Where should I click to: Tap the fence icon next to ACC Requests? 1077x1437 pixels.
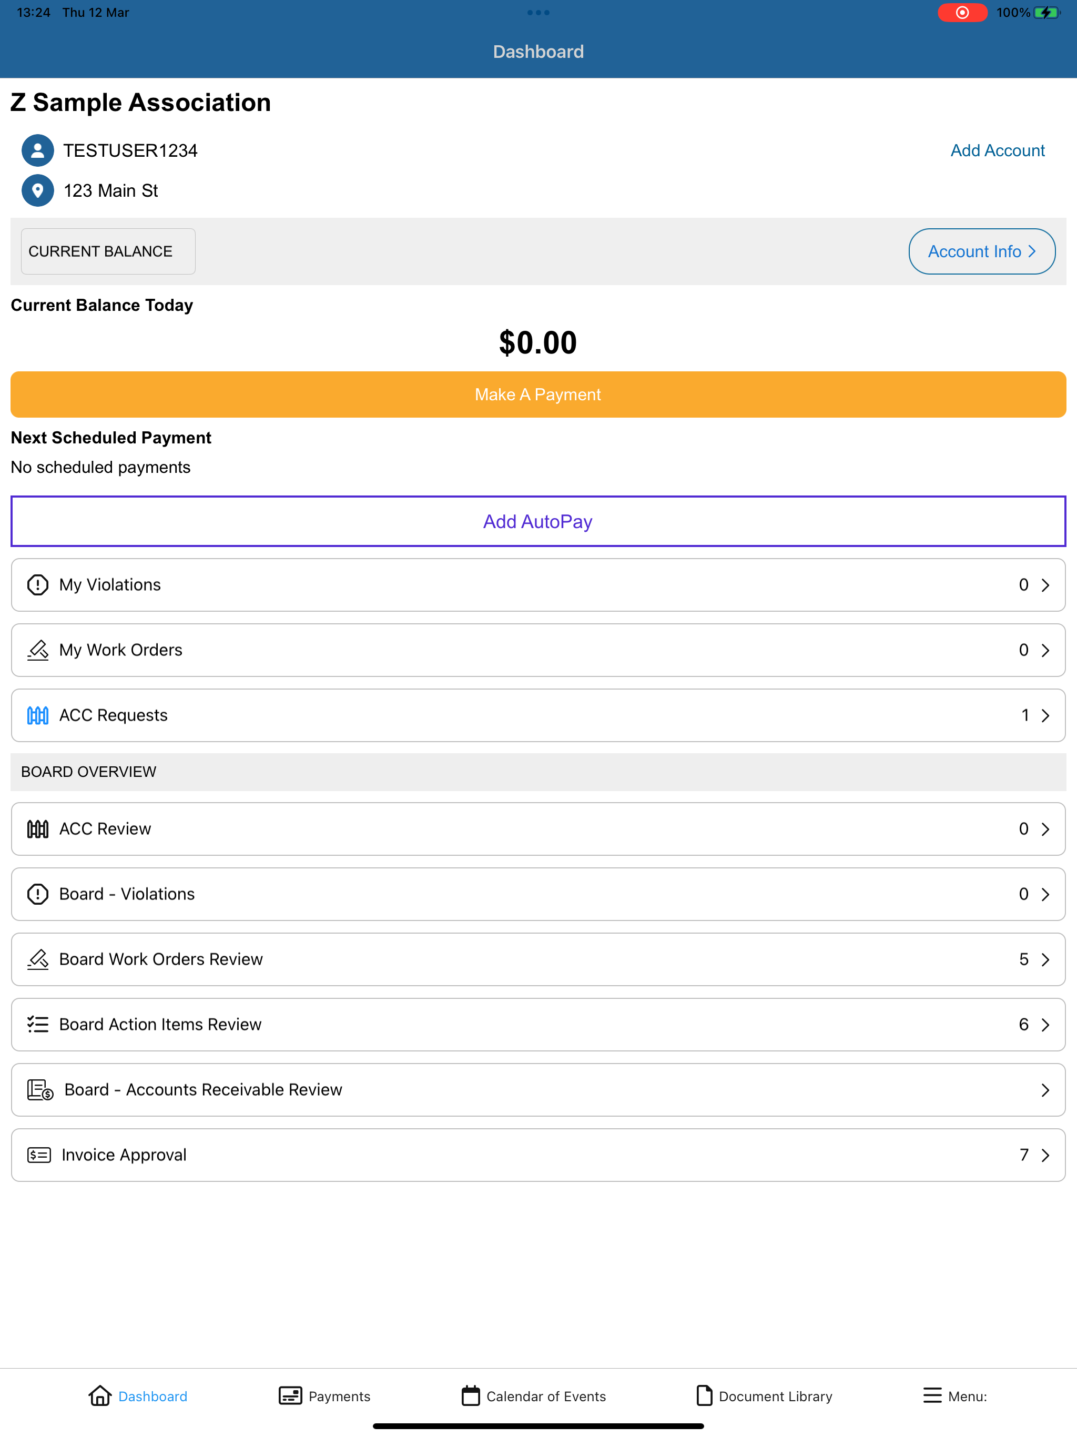click(x=38, y=715)
